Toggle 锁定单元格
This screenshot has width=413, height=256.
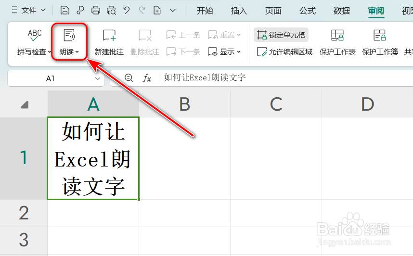tap(281, 35)
